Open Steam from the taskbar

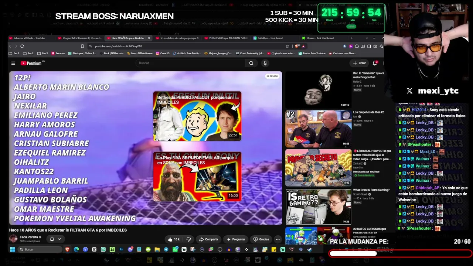click(309, 249)
